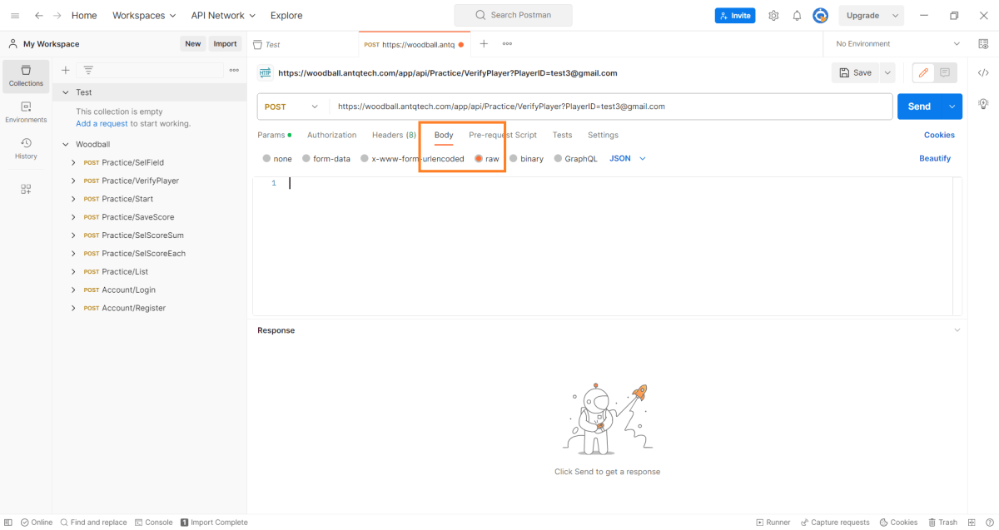999x530 pixels.
Task: Open the request Cookies link
Action: coord(940,135)
